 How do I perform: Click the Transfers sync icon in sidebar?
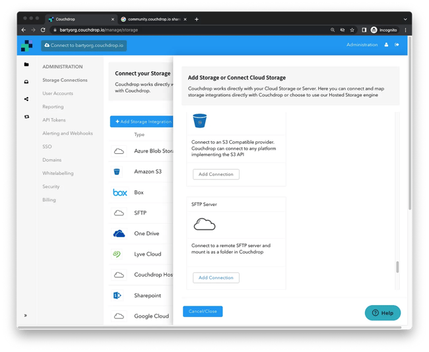[26, 117]
